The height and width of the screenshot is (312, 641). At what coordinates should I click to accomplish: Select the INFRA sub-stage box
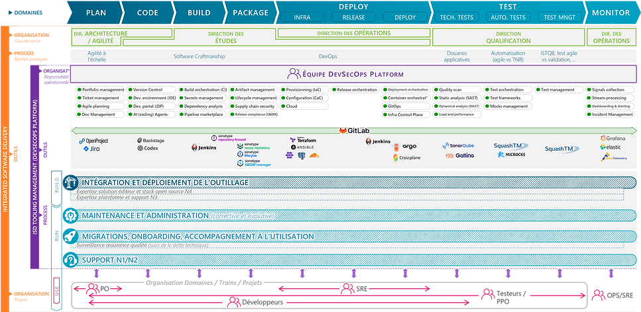302,17
